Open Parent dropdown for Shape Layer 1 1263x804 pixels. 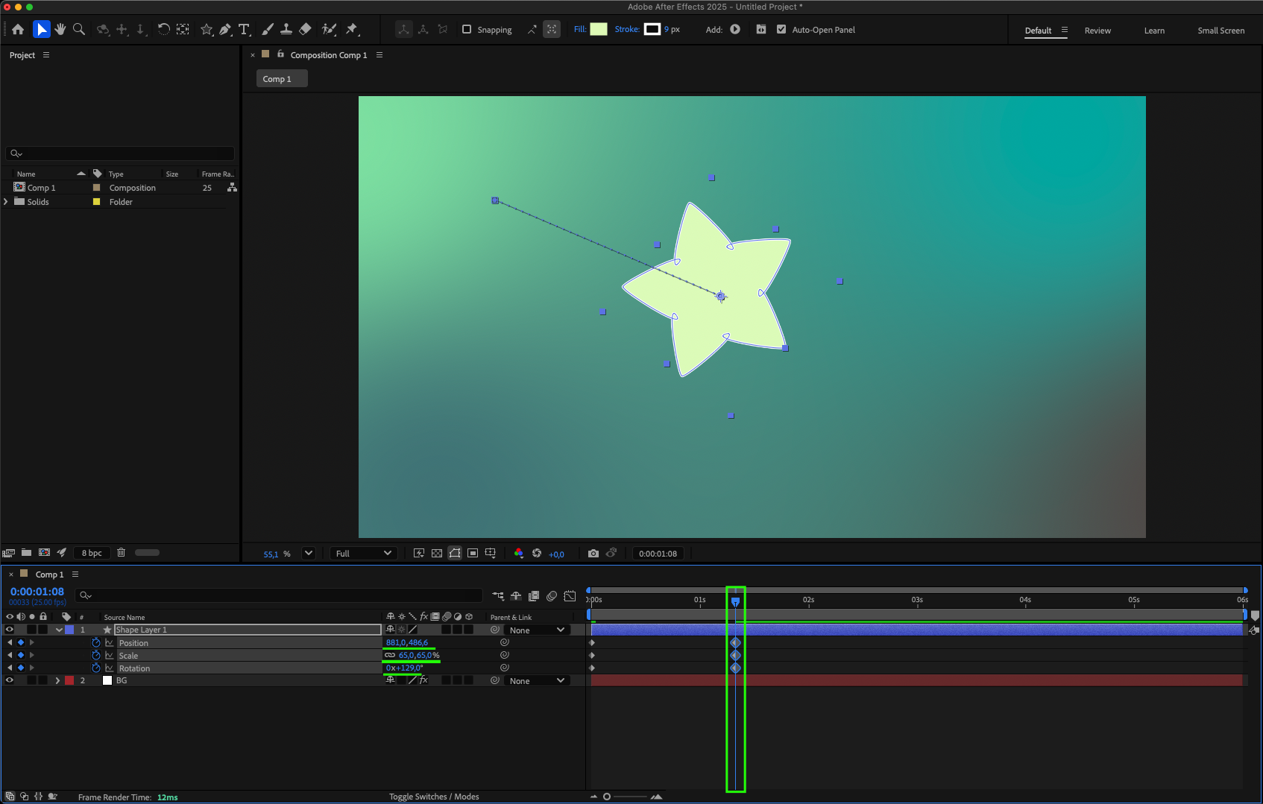point(537,630)
